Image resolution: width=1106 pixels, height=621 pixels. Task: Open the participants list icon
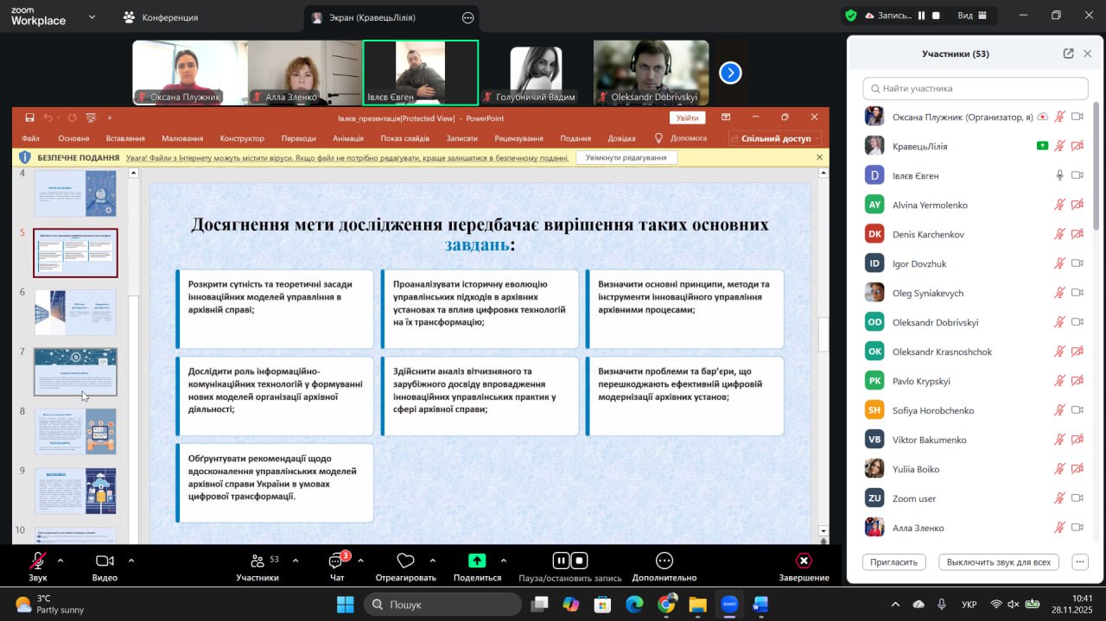tap(257, 561)
